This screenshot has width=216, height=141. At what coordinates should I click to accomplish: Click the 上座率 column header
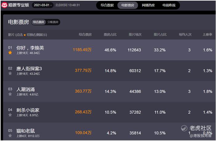pos(207,35)
